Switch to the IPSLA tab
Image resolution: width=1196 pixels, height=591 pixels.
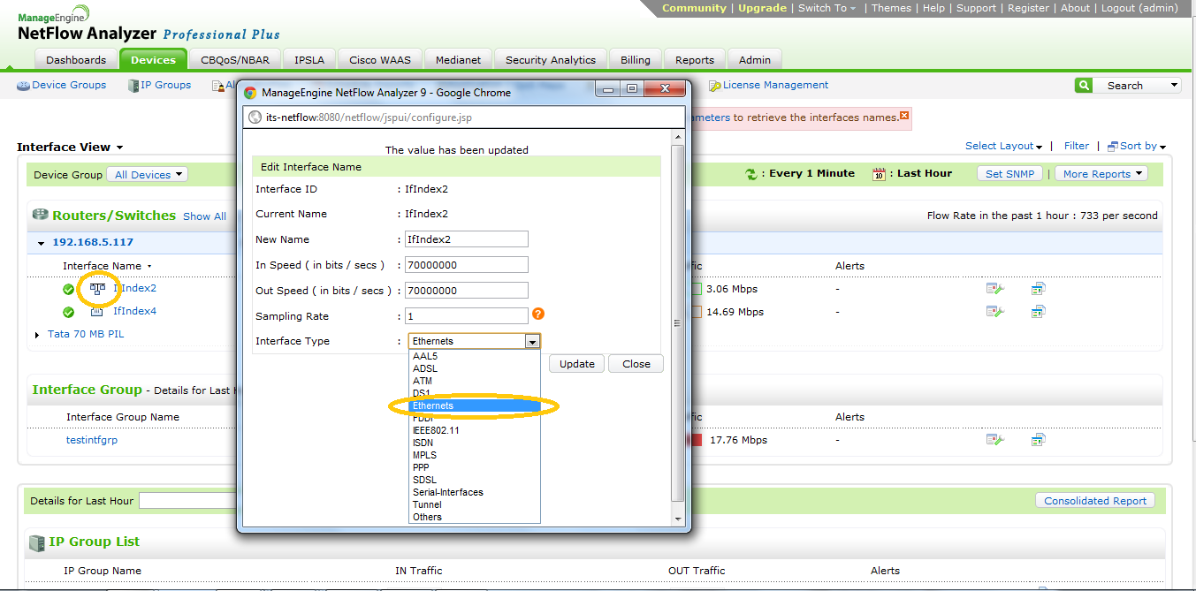click(x=309, y=60)
